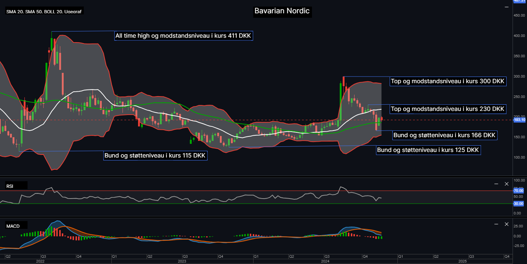Click 300.00 on the price axis
This screenshot has width=527, height=264.
coord(519,77)
